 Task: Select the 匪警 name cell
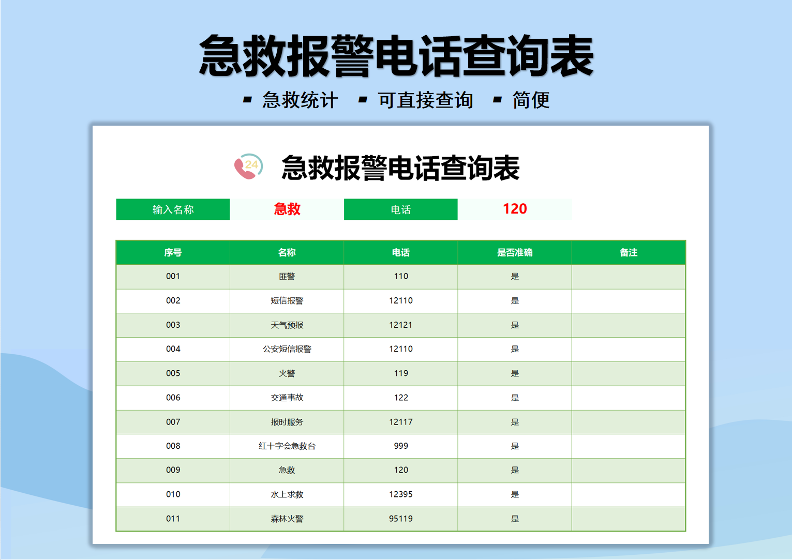[x=286, y=277]
